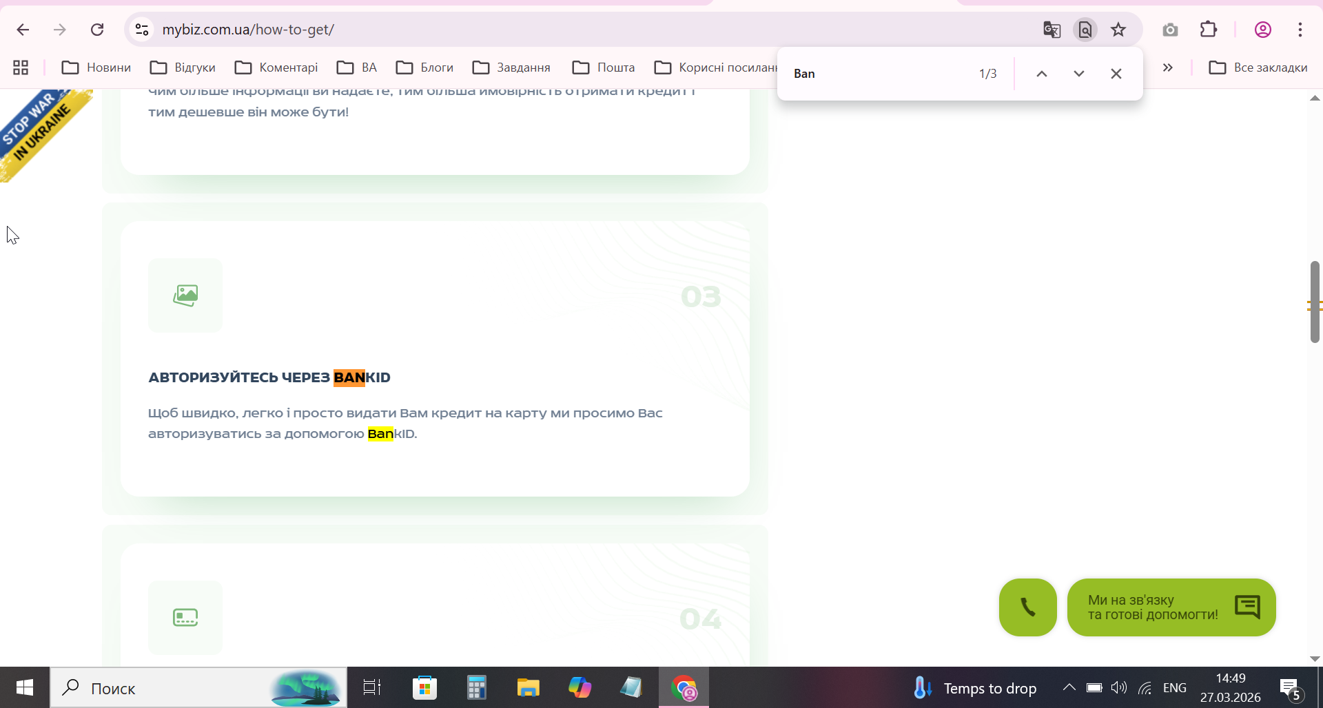This screenshot has height=708, width=1323.
Task: Open the Коментарі bookmarks folder
Action: [276, 67]
